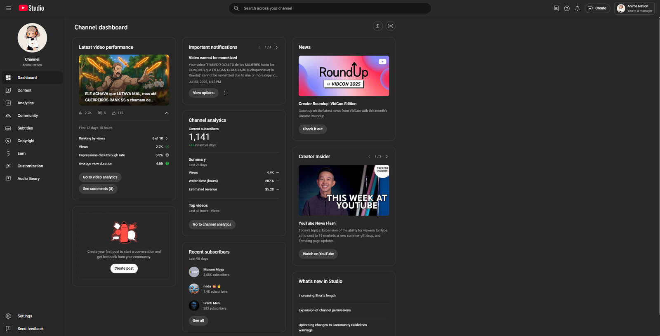660x336 pixels.
Task: Click the Create button in the header
Action: point(597,8)
